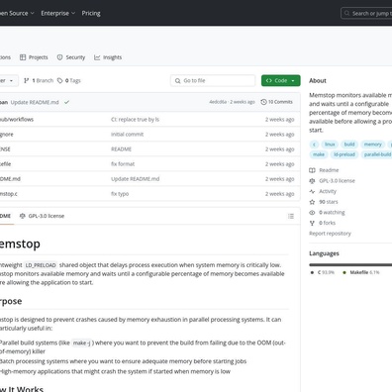This screenshot has height=392, width=392.
Task: Expand the Enterprise menu
Action: (58, 13)
